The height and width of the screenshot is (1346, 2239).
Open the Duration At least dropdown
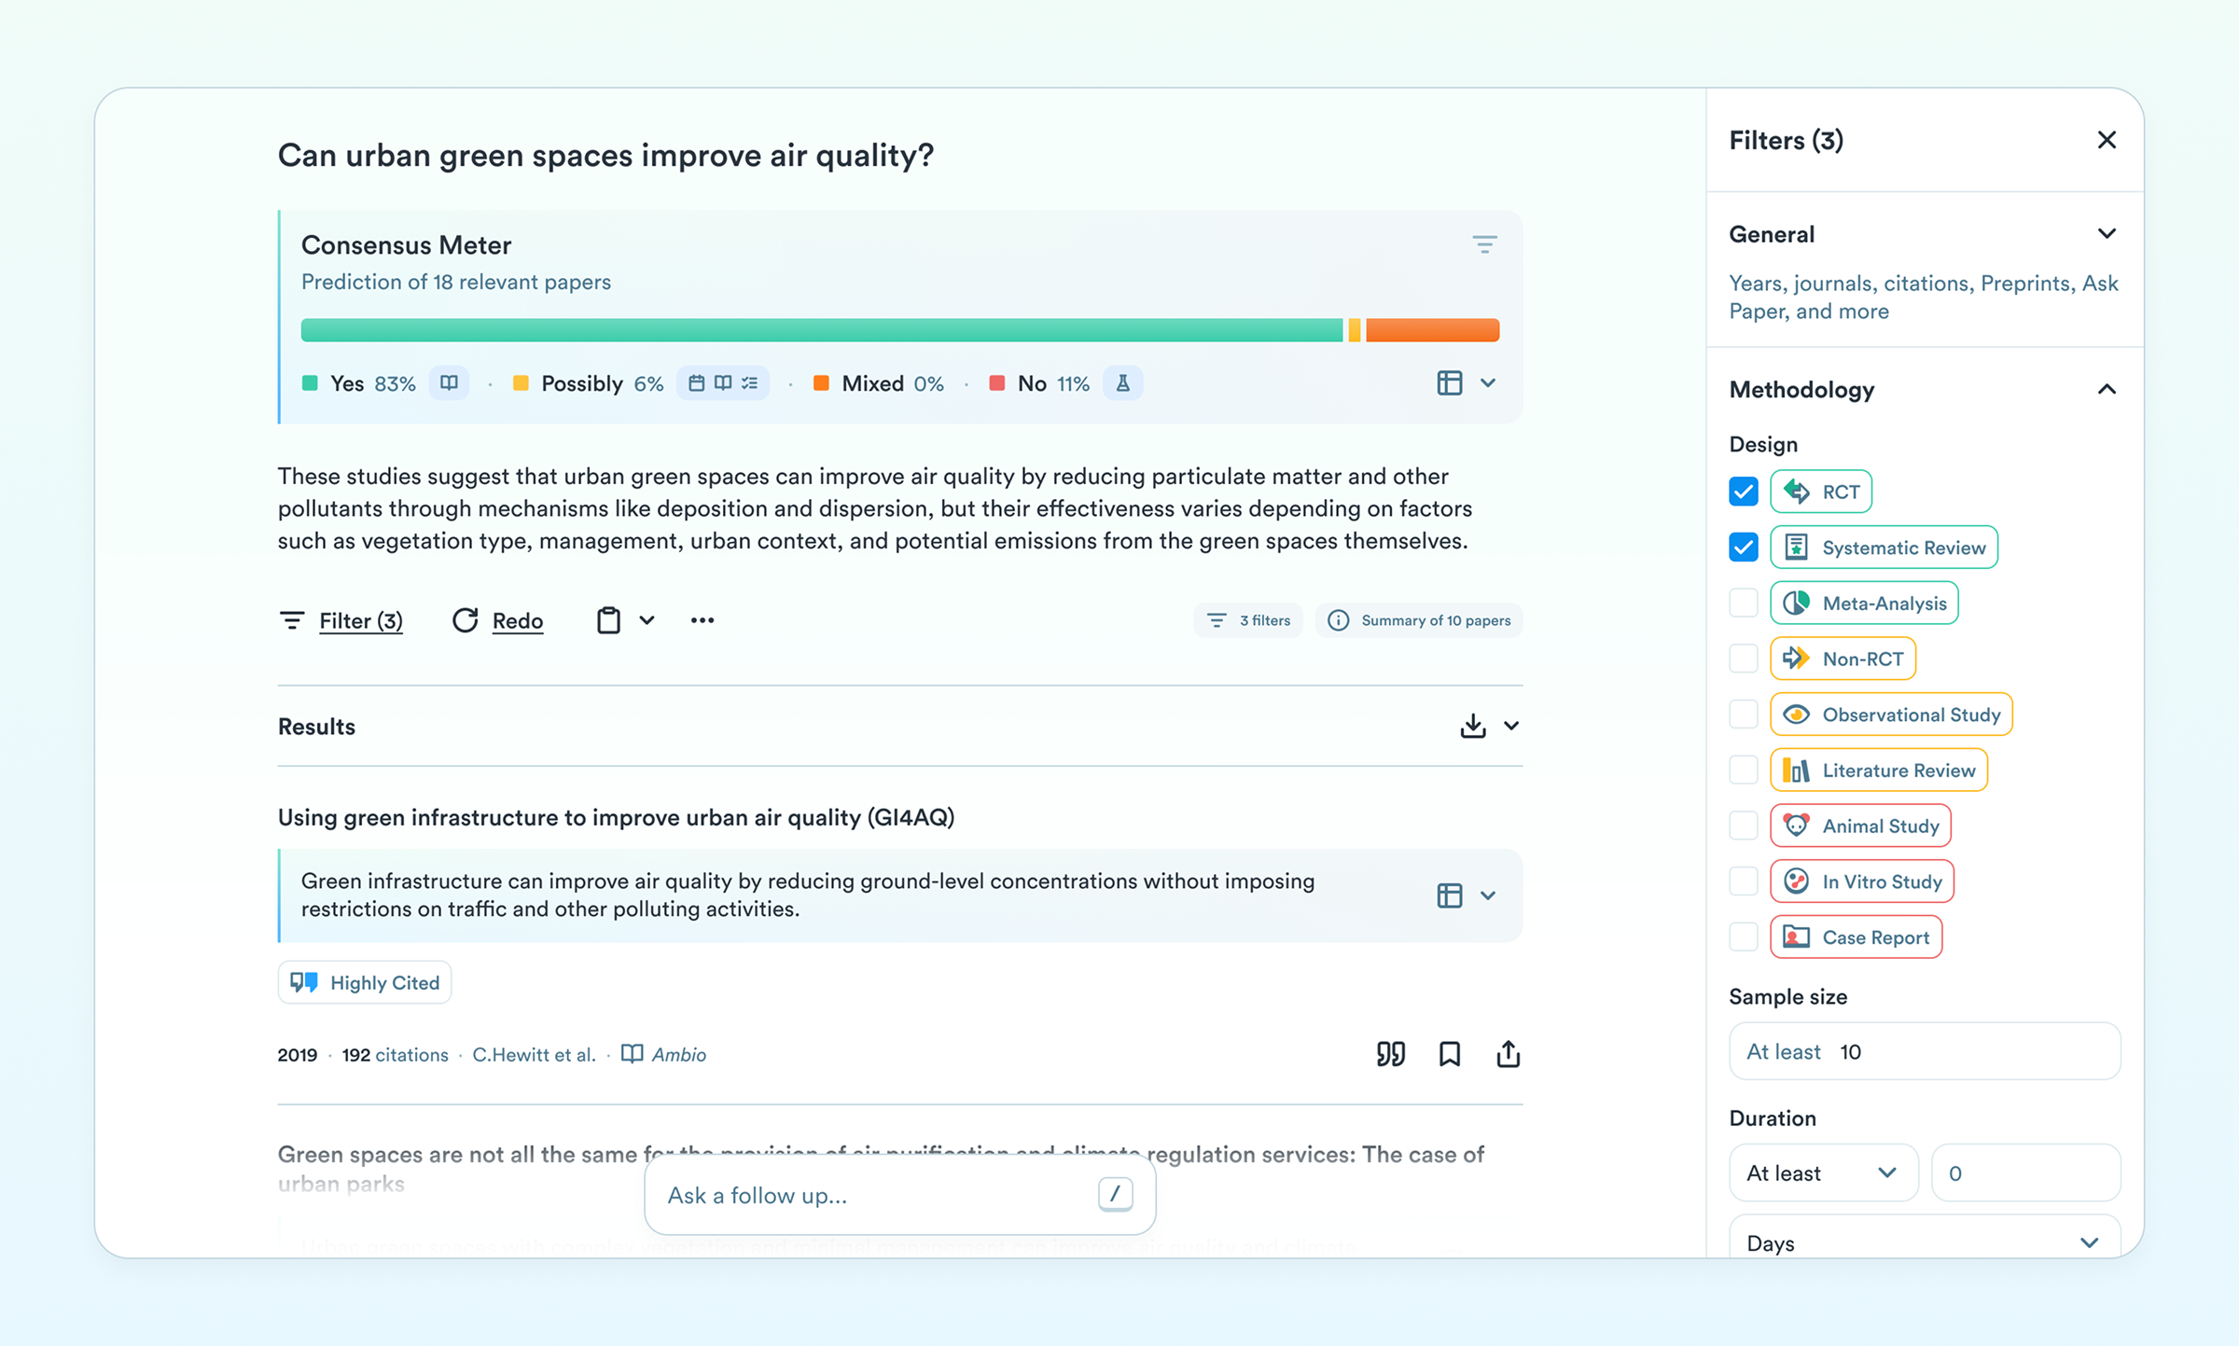pyautogui.click(x=1823, y=1173)
